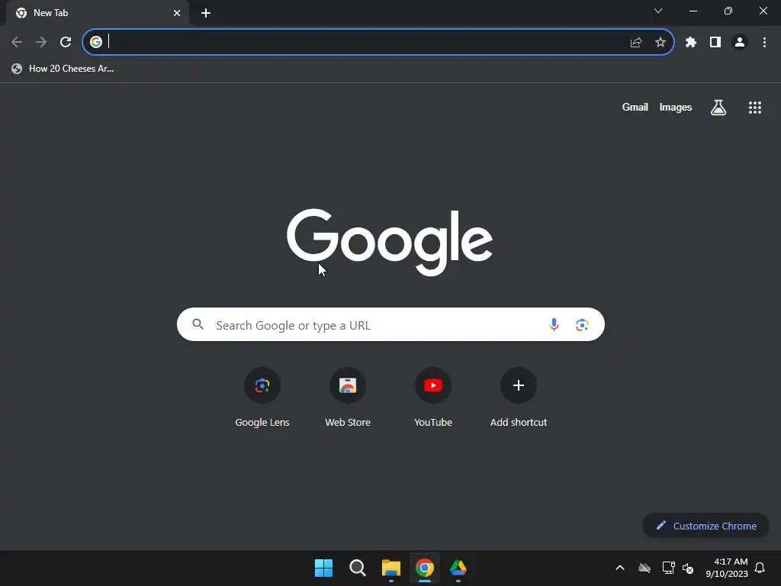
Task: Start voice search with microphone
Action: pyautogui.click(x=554, y=325)
